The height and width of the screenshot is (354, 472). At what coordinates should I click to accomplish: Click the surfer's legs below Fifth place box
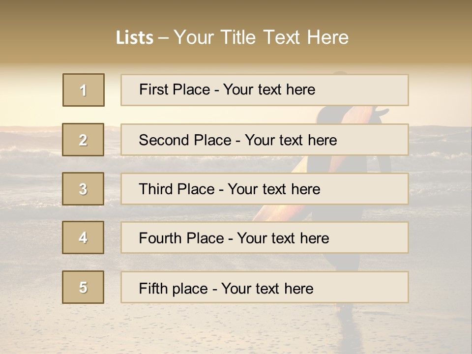tap(344, 315)
